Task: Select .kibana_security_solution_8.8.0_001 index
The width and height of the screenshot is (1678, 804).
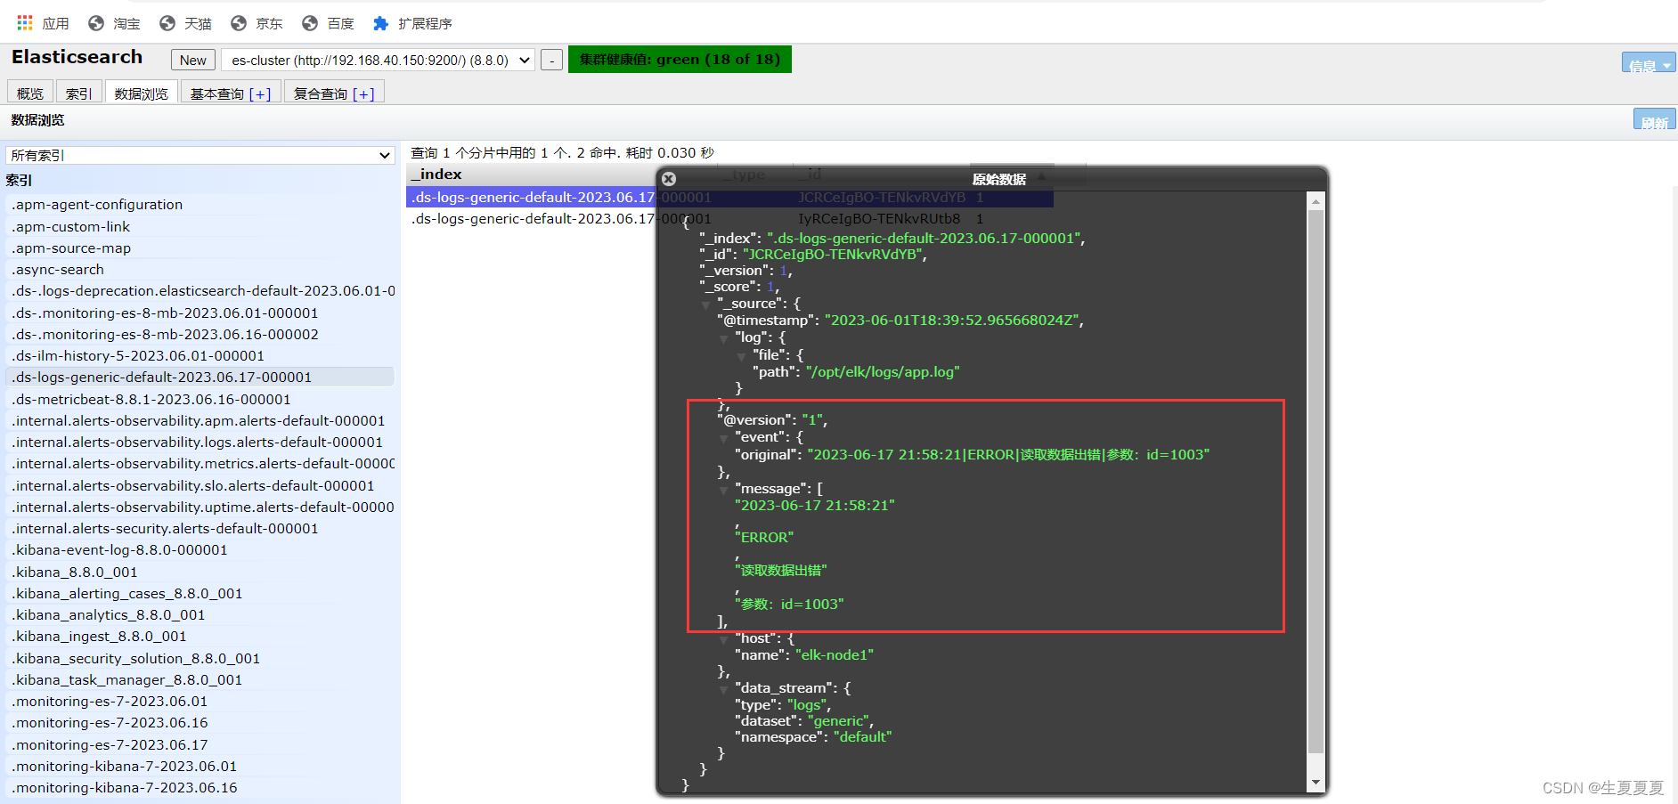Action: 200,658
